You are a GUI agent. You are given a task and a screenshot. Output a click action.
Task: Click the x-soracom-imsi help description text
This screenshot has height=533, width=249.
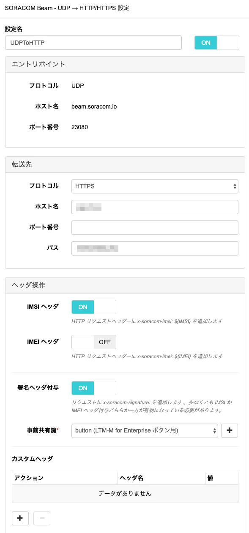point(147,321)
